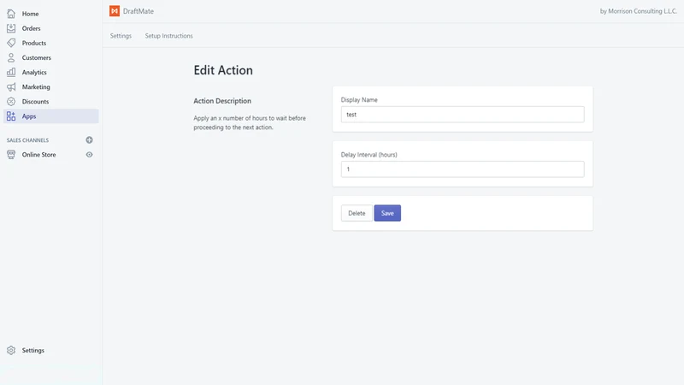The height and width of the screenshot is (385, 684).
Task: Select Apps in the sidebar
Action: [x=51, y=116]
